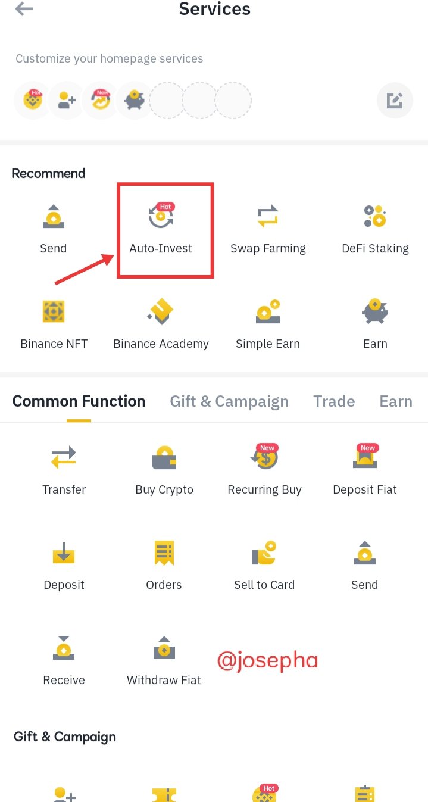428x802 pixels.
Task: Tap first empty homepage shortcut slot
Action: (x=167, y=100)
